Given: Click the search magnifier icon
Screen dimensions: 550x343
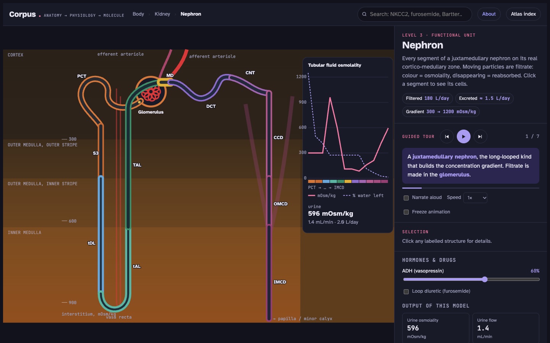Looking at the screenshot, I should [364, 14].
